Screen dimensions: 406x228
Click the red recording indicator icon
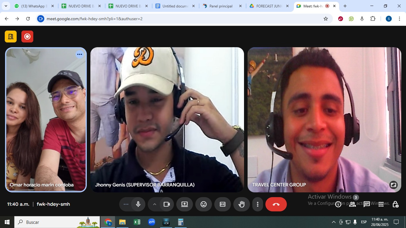point(27,37)
